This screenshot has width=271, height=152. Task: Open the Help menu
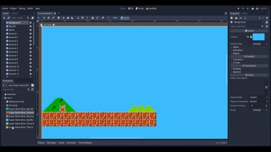(x=38, y=8)
